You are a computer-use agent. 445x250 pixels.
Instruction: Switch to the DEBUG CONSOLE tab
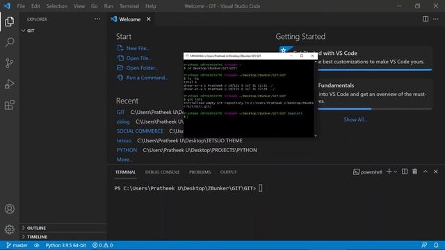[162, 172]
